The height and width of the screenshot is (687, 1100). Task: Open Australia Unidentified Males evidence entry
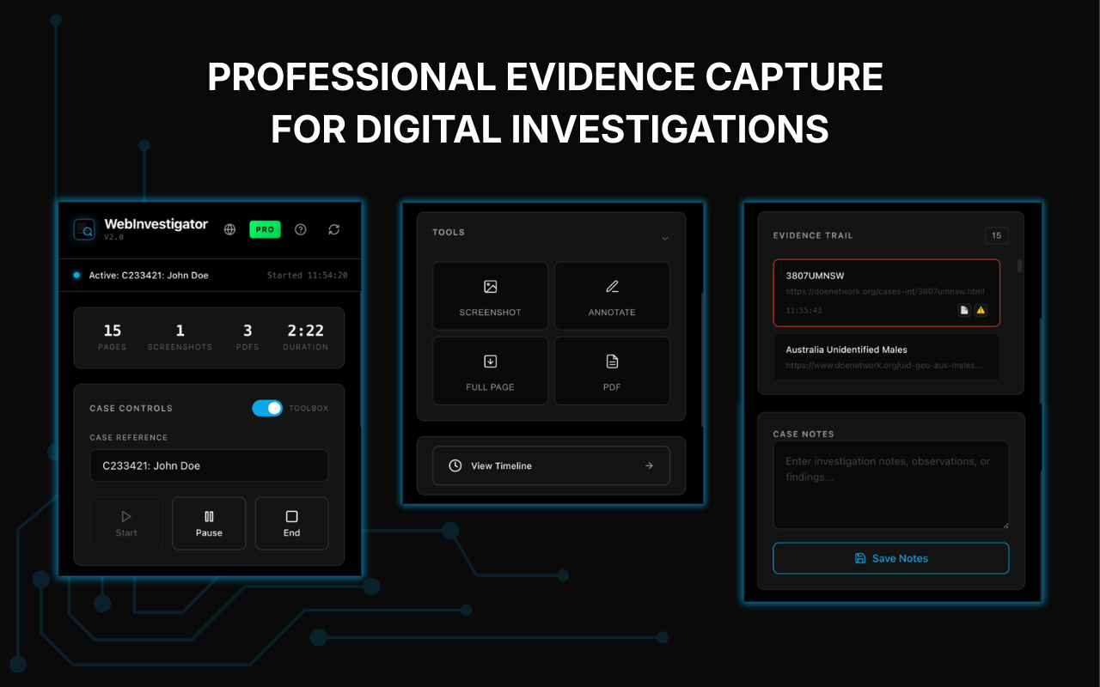tap(886, 356)
